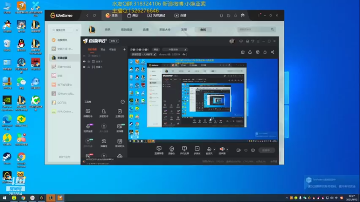Click the grey stream status button

click(266, 150)
